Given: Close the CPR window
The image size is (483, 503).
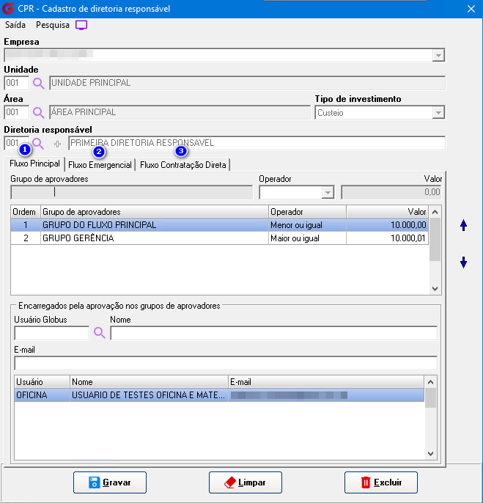Looking at the screenshot, I should pos(471,9).
